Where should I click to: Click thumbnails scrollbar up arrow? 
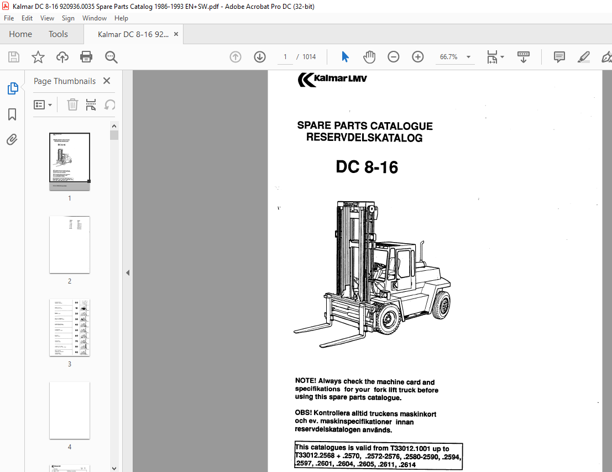point(114,126)
